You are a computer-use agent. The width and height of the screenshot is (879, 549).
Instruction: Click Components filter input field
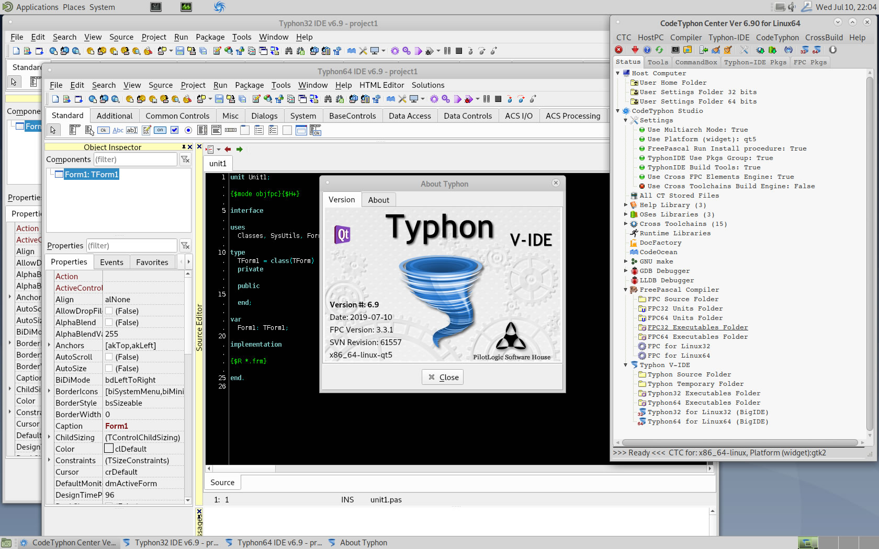(x=135, y=159)
